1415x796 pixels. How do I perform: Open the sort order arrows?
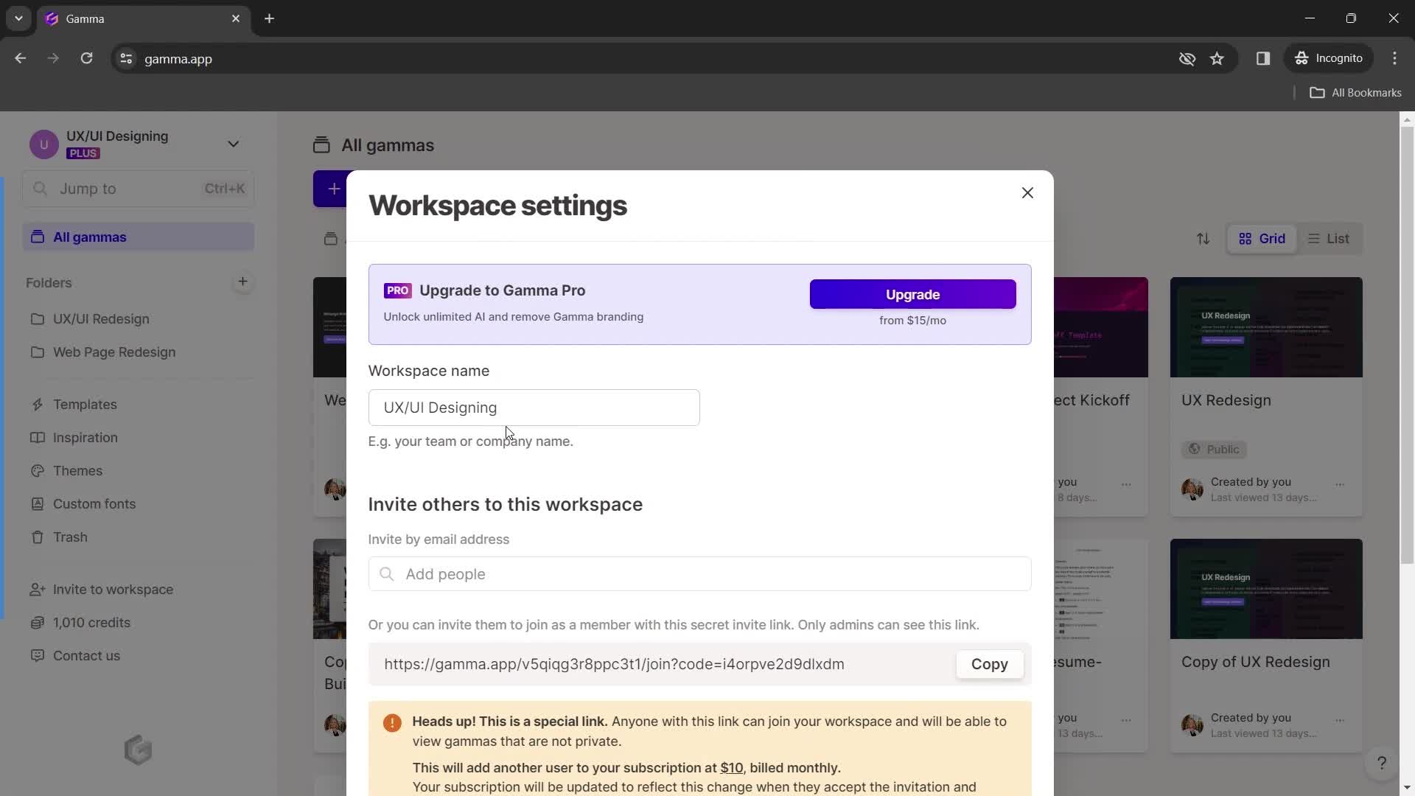coord(1203,239)
